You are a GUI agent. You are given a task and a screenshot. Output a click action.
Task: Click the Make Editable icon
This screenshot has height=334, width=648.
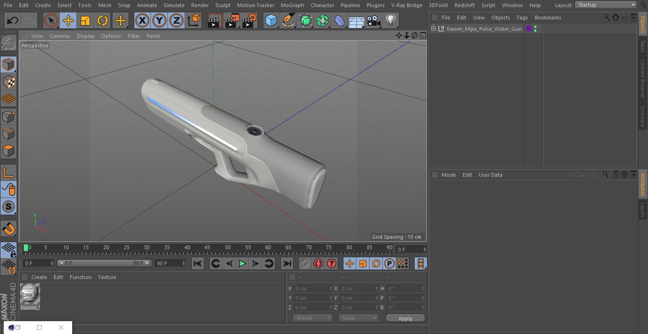9,43
